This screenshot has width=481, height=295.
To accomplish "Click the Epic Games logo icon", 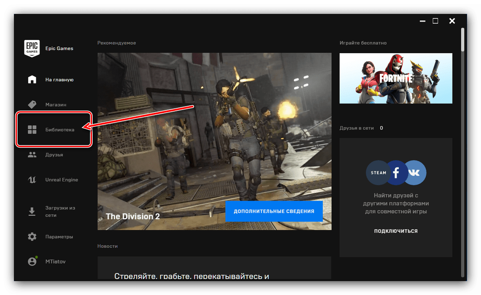I will 32,48.
